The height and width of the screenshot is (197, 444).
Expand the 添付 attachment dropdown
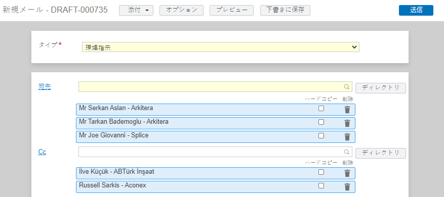[x=136, y=10]
